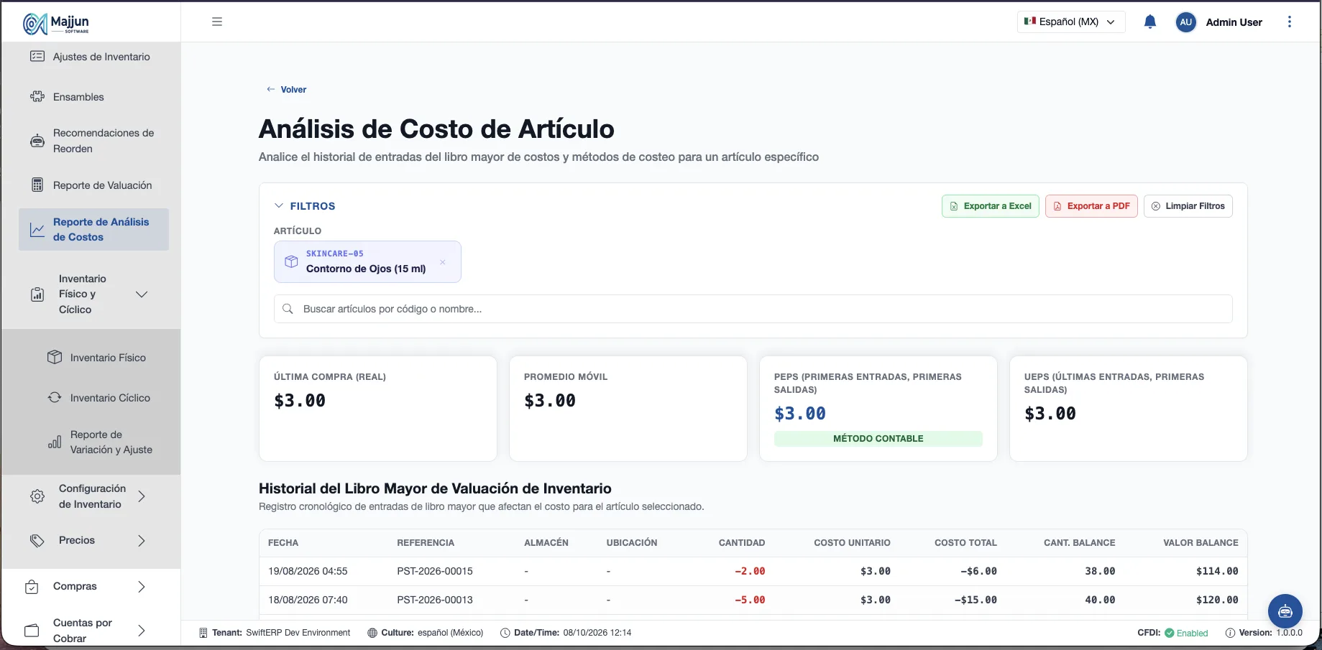Toggle the hamburger sidebar menu
The width and height of the screenshot is (1322, 650).
pyautogui.click(x=217, y=22)
